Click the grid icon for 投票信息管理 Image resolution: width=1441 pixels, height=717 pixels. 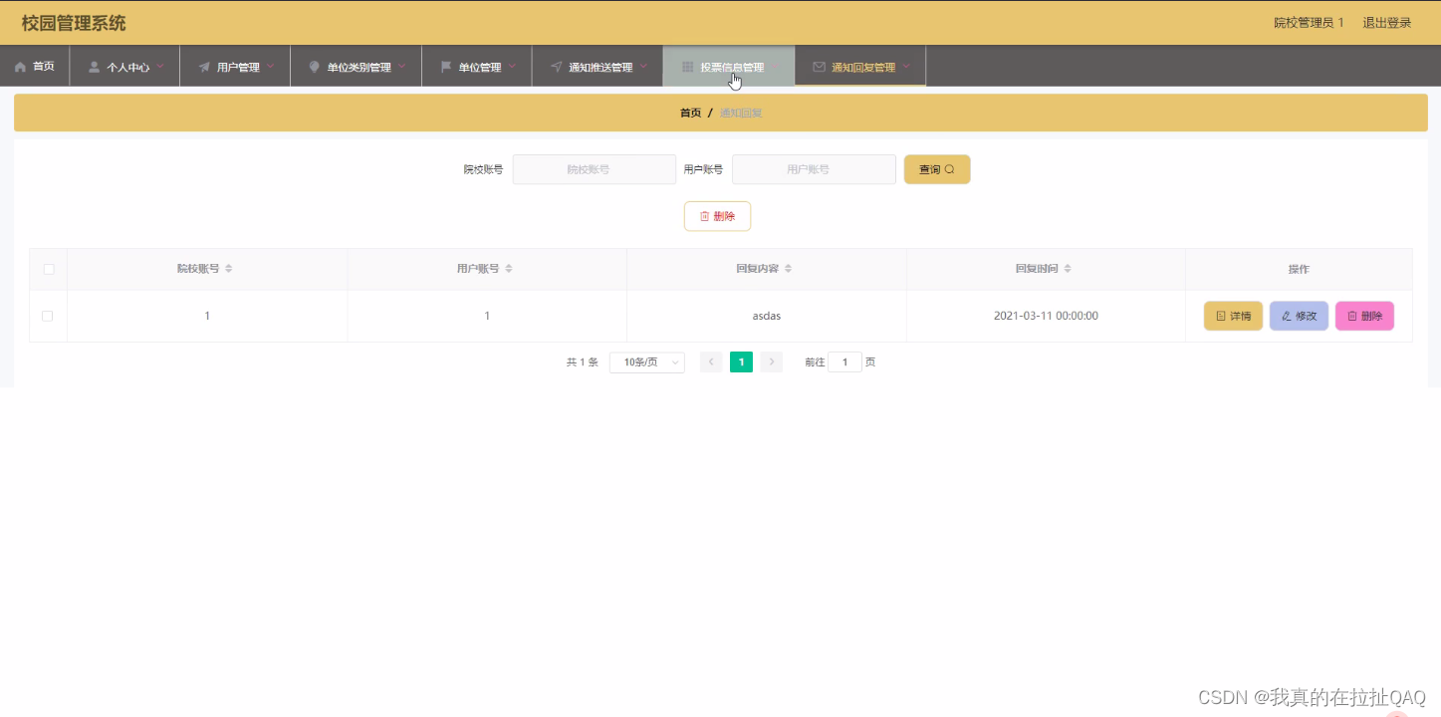coord(687,67)
